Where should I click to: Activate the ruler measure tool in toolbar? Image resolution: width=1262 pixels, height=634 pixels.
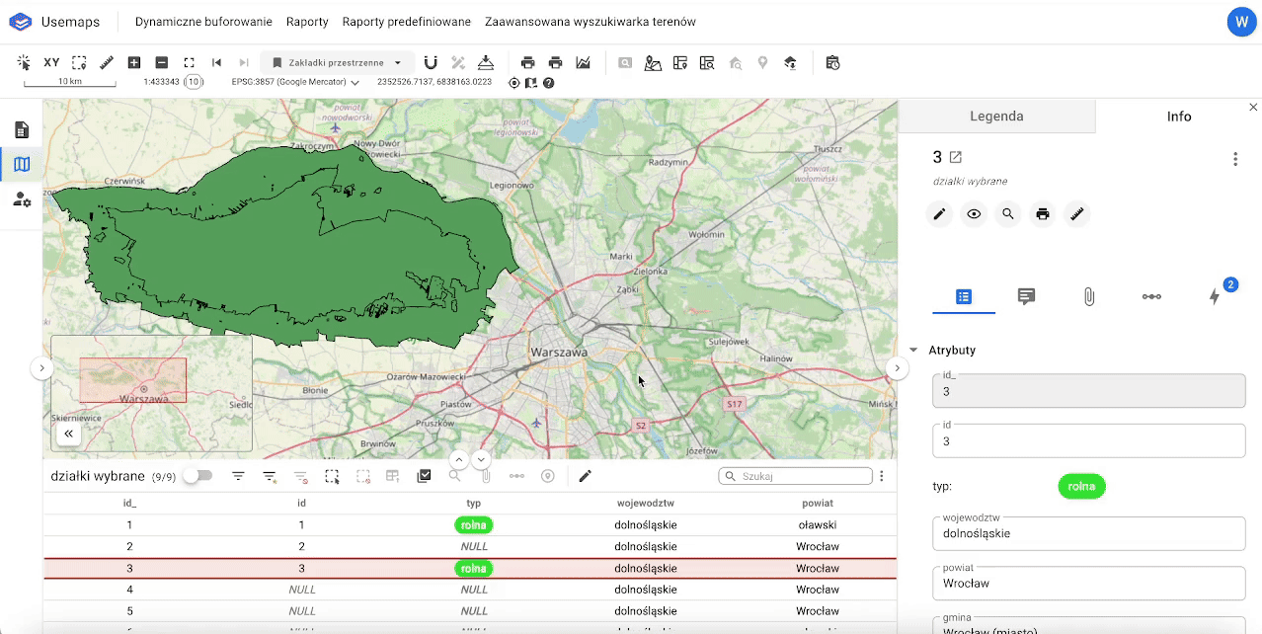[107, 62]
